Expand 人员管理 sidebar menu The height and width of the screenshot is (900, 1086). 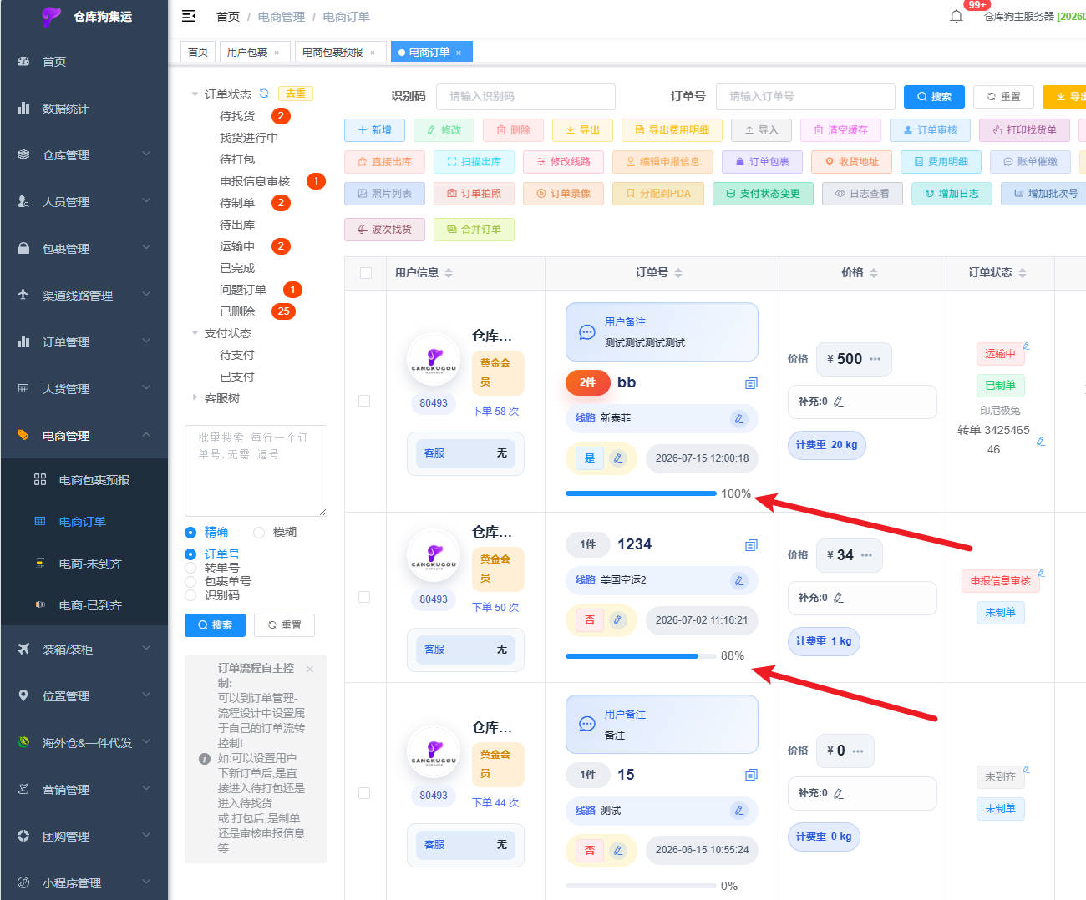tap(84, 202)
